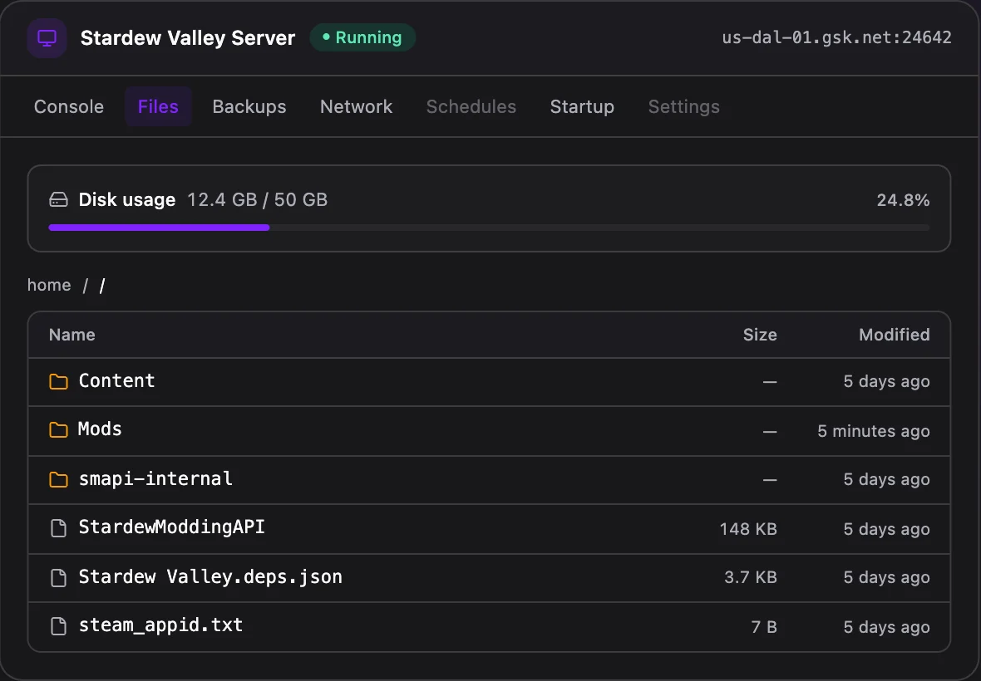Click the StardewModdingAPI row's 5 days ago
The image size is (981, 681).
click(x=886, y=529)
